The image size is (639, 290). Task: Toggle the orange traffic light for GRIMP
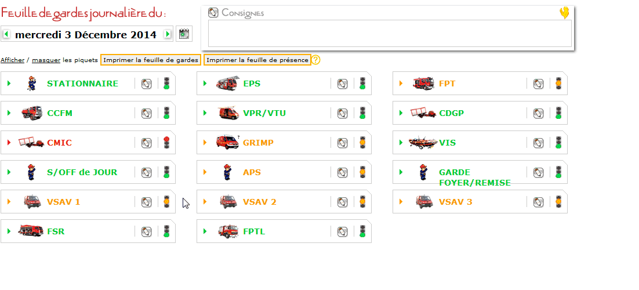[x=362, y=142]
